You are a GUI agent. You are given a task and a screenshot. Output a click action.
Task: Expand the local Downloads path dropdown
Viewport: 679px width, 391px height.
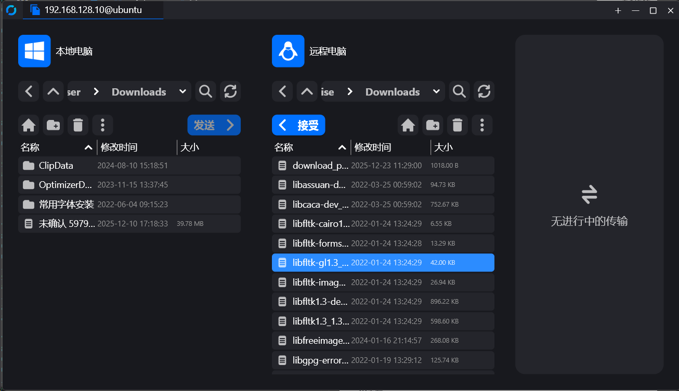click(x=182, y=91)
